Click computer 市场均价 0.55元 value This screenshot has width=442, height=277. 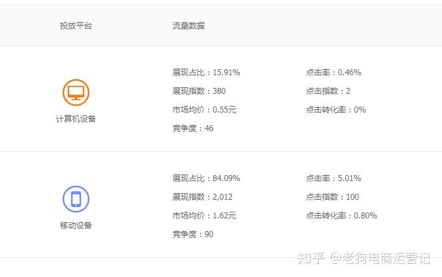click(224, 110)
